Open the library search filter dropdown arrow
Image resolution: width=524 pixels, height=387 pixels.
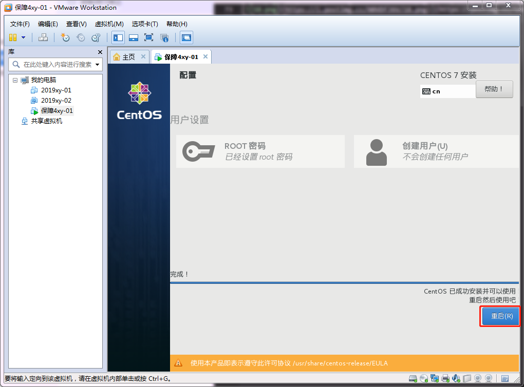click(97, 65)
